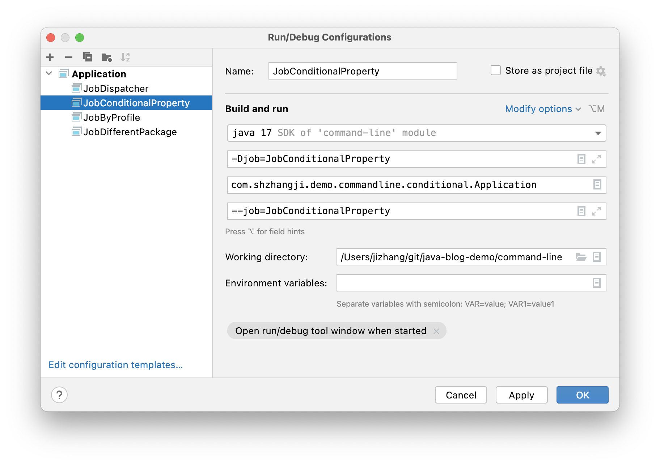Open the help question mark button
Image resolution: width=660 pixels, height=465 pixels.
coord(59,395)
